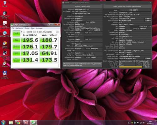Select the Adobe Acrobat X Pro desktop shortcut
Screen dimensions: 157x125
coord(5,25)
